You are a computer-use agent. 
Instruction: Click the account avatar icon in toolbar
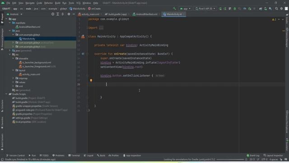[286, 9]
